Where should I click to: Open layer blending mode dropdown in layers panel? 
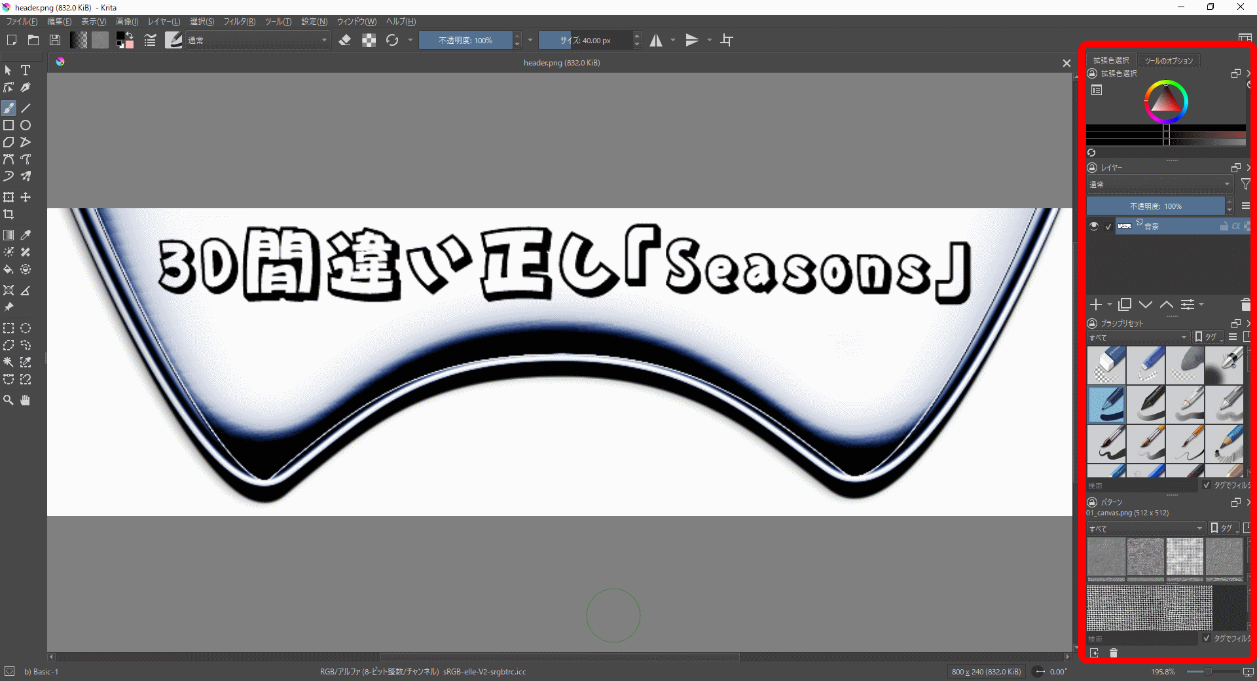1159,185
